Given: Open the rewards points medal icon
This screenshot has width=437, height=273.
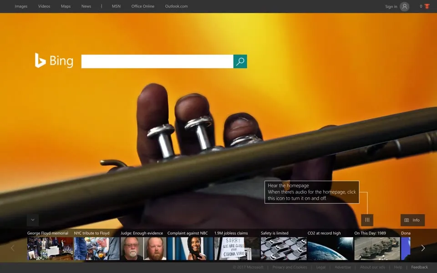Looking at the screenshot, I should click(x=427, y=6).
